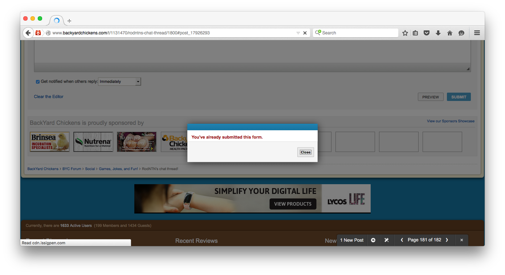This screenshot has height=275, width=505.
Task: Click the tools icon in floating thread bar
Action: [387, 240]
